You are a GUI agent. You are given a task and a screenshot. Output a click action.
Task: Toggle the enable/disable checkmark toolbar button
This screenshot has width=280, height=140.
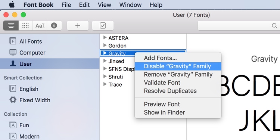tap(103, 25)
